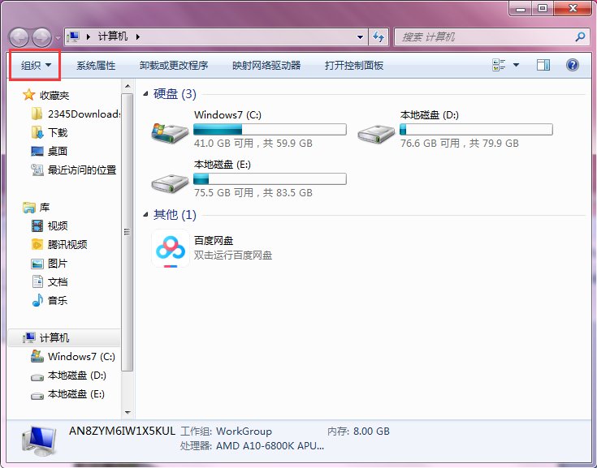Image resolution: width=597 pixels, height=468 pixels.
Task: Select 库 in the navigation pane
Action: pos(37,207)
